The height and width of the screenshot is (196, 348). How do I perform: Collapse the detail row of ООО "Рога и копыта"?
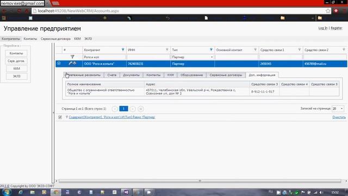[59, 63]
